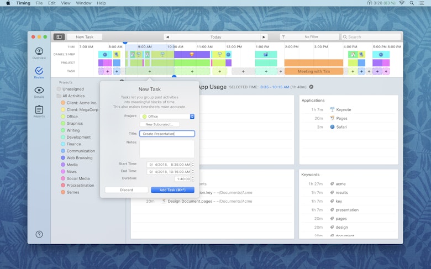Click the Add Task button
Screen dimensions: 431x269
(172, 190)
